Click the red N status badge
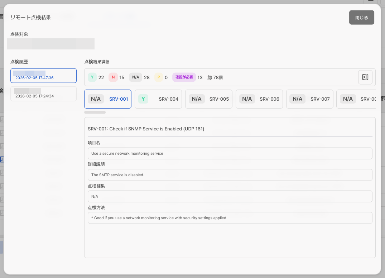Screen dimensions: 385x278 [113, 77]
